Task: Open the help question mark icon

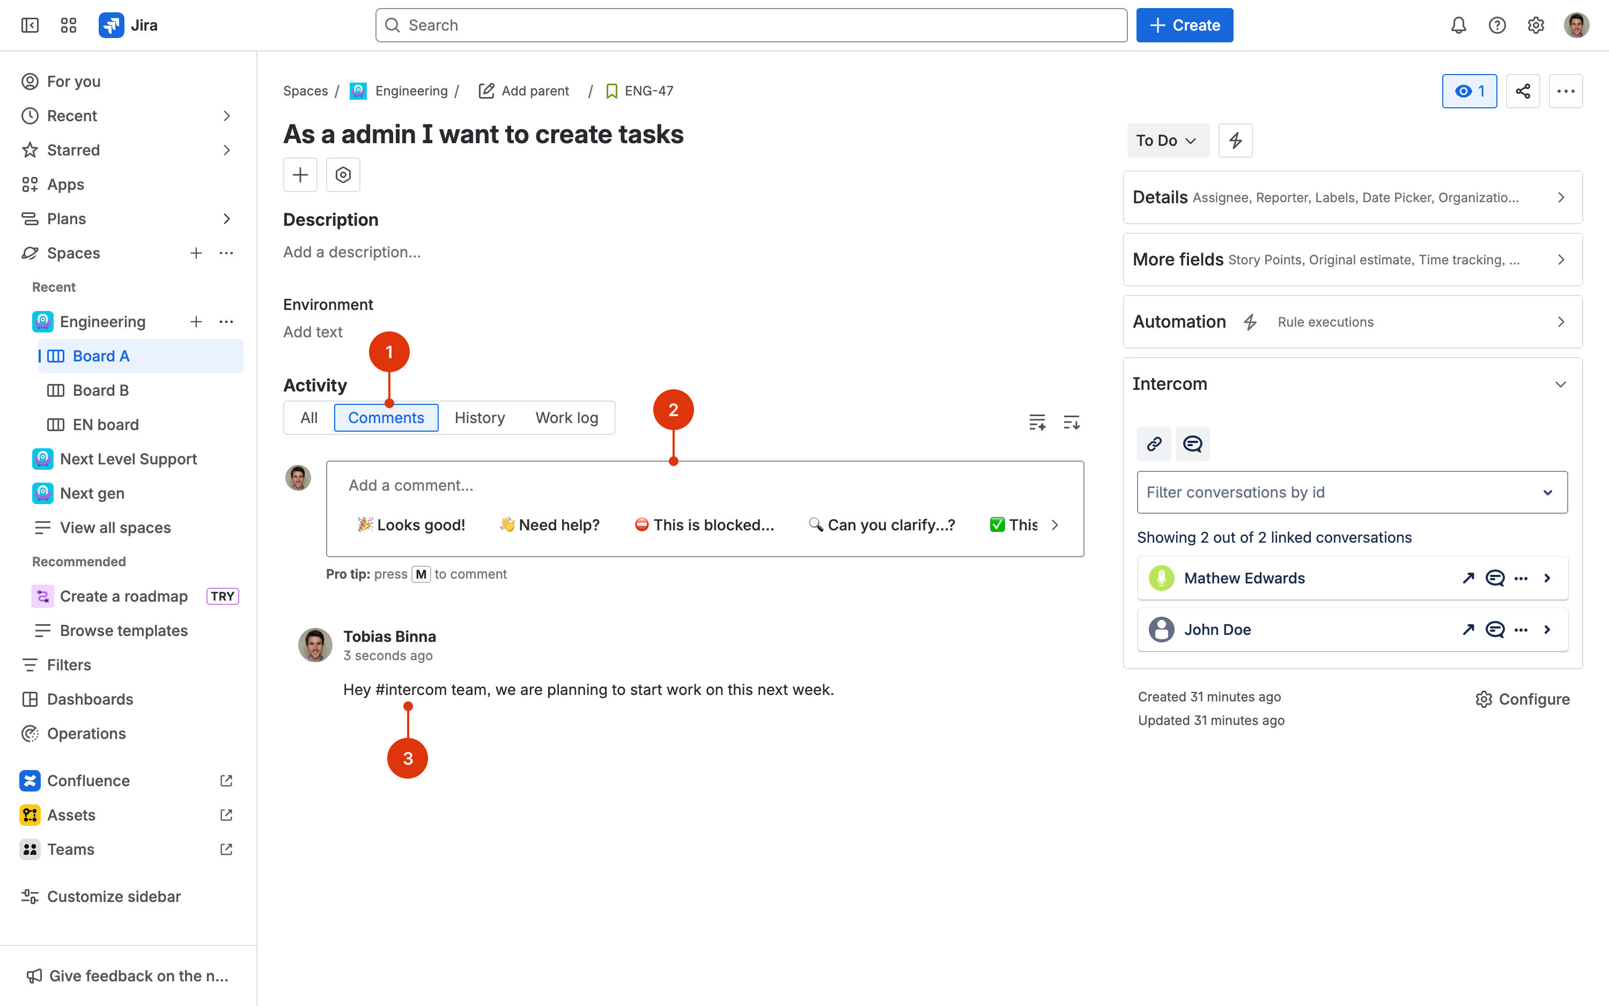Action: click(x=1496, y=25)
